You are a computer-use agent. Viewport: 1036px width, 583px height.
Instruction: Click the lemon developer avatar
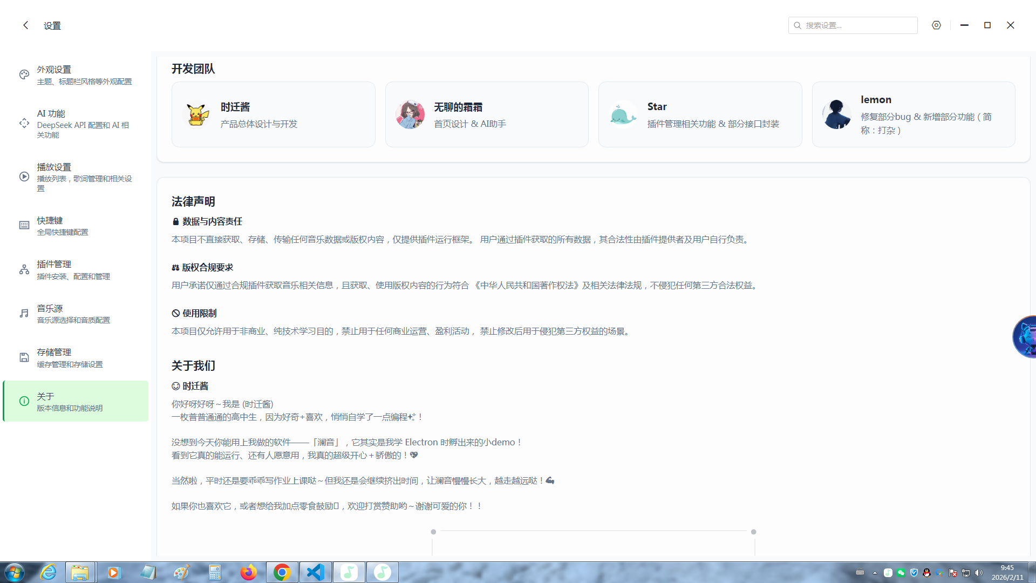click(x=836, y=114)
